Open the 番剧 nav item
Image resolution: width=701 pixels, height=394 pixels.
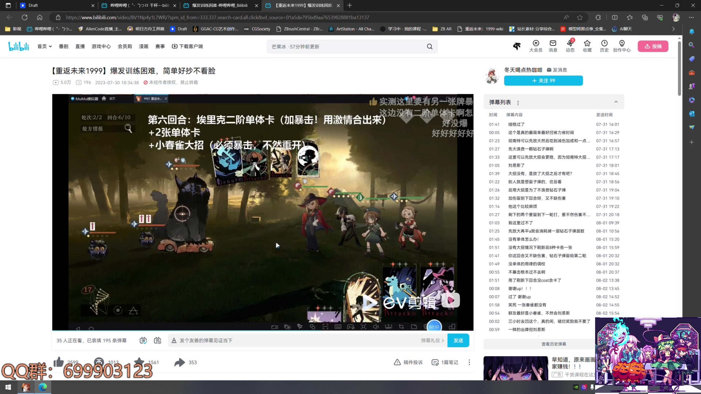pyautogui.click(x=64, y=46)
